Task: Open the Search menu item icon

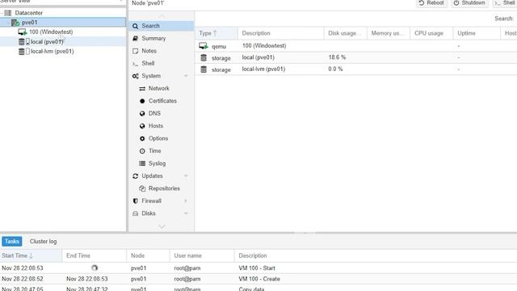Action: click(x=135, y=26)
